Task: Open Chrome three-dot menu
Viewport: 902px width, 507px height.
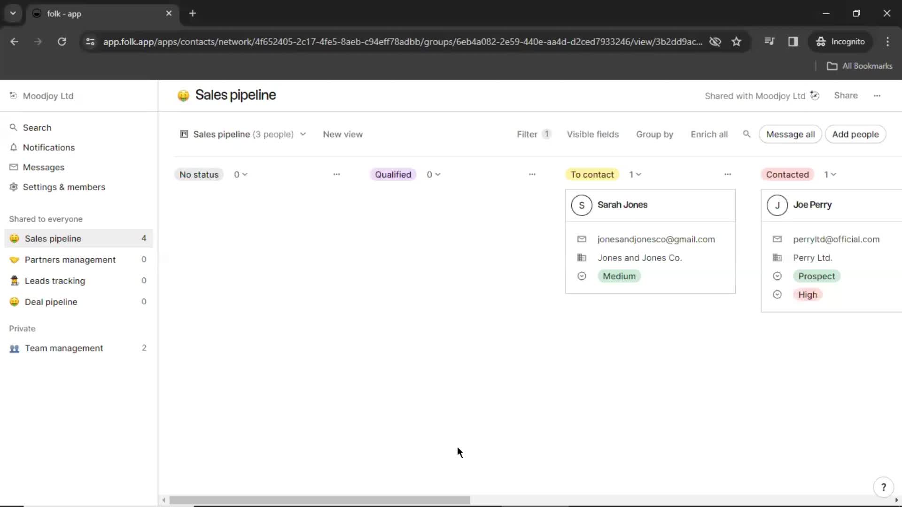Action: [x=887, y=42]
